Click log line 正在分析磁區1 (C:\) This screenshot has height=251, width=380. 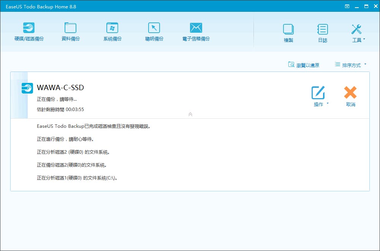(77, 178)
